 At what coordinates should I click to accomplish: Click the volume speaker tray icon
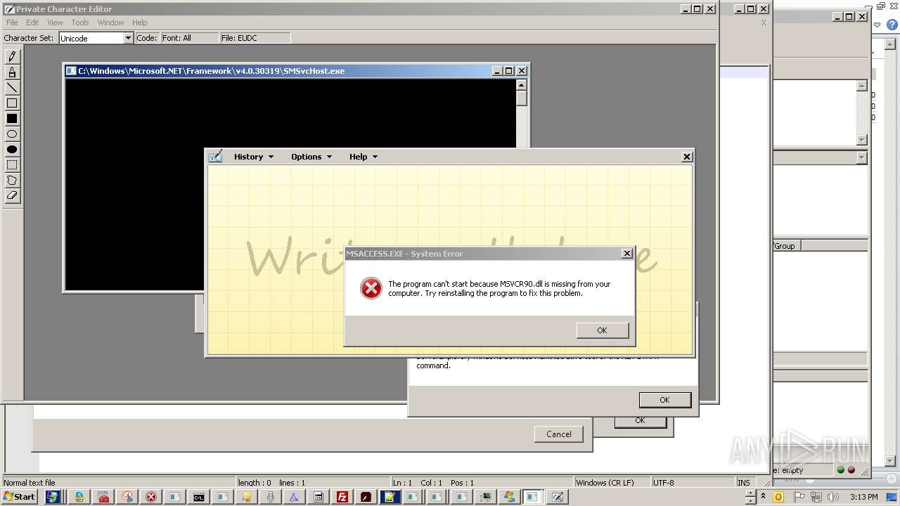[833, 497]
